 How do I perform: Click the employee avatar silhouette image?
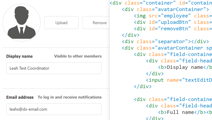pyautogui.click(x=21, y=23)
